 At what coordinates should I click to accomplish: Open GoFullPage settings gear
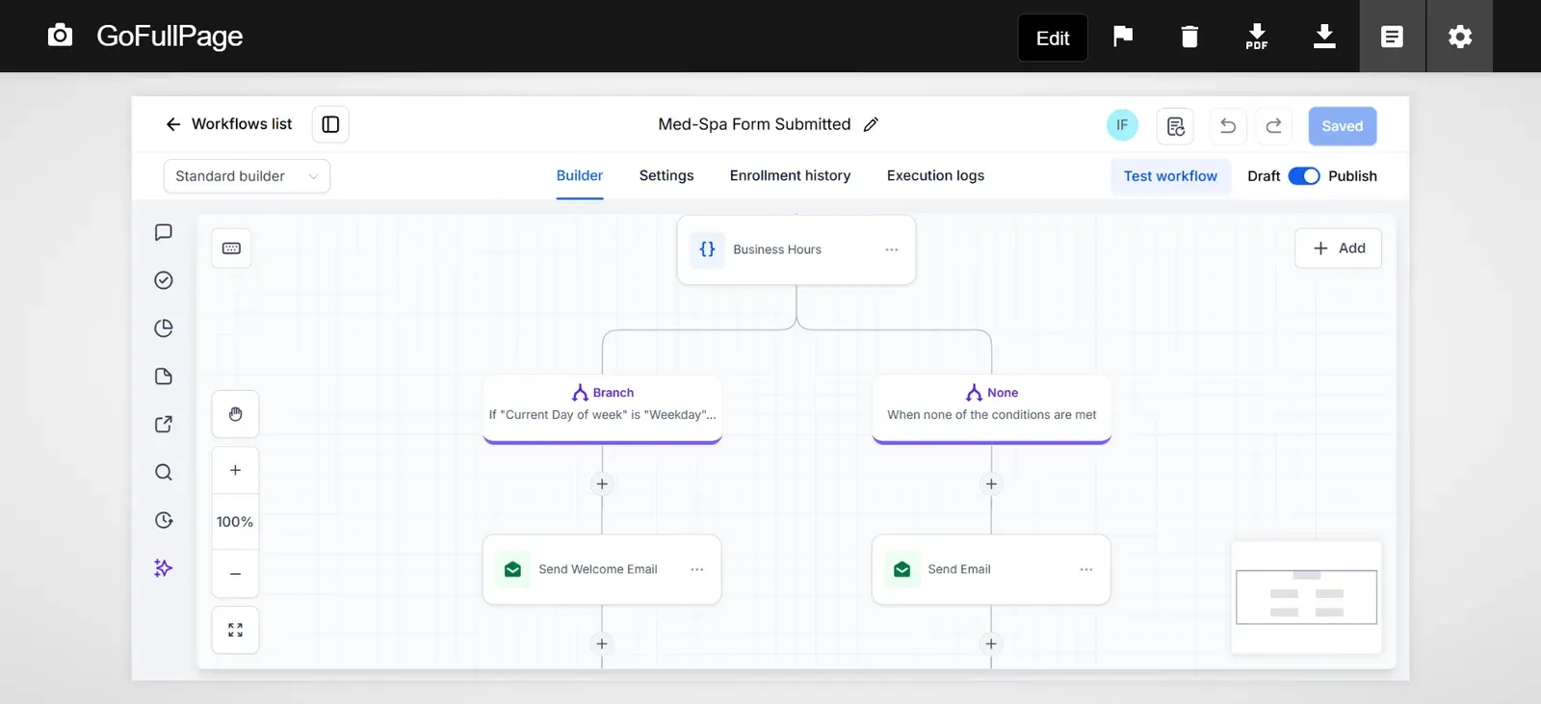pyautogui.click(x=1460, y=37)
